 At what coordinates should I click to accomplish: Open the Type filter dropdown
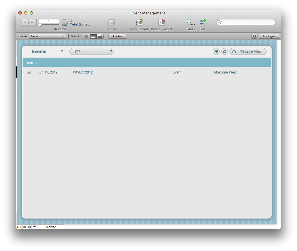pos(91,51)
